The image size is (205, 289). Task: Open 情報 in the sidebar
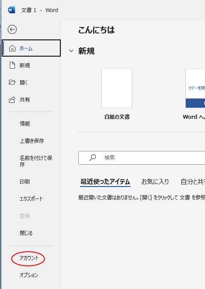[25, 123]
